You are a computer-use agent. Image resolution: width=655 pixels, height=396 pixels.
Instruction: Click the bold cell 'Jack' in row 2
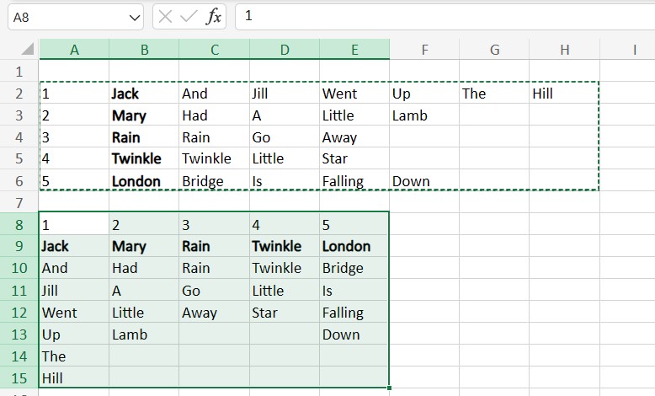point(144,94)
